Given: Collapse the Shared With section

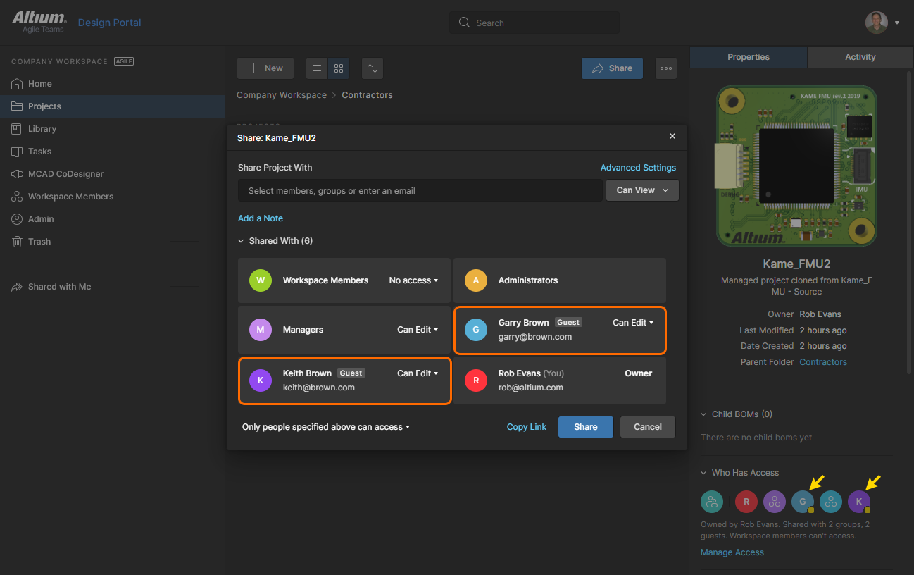Looking at the screenshot, I should 275,241.
